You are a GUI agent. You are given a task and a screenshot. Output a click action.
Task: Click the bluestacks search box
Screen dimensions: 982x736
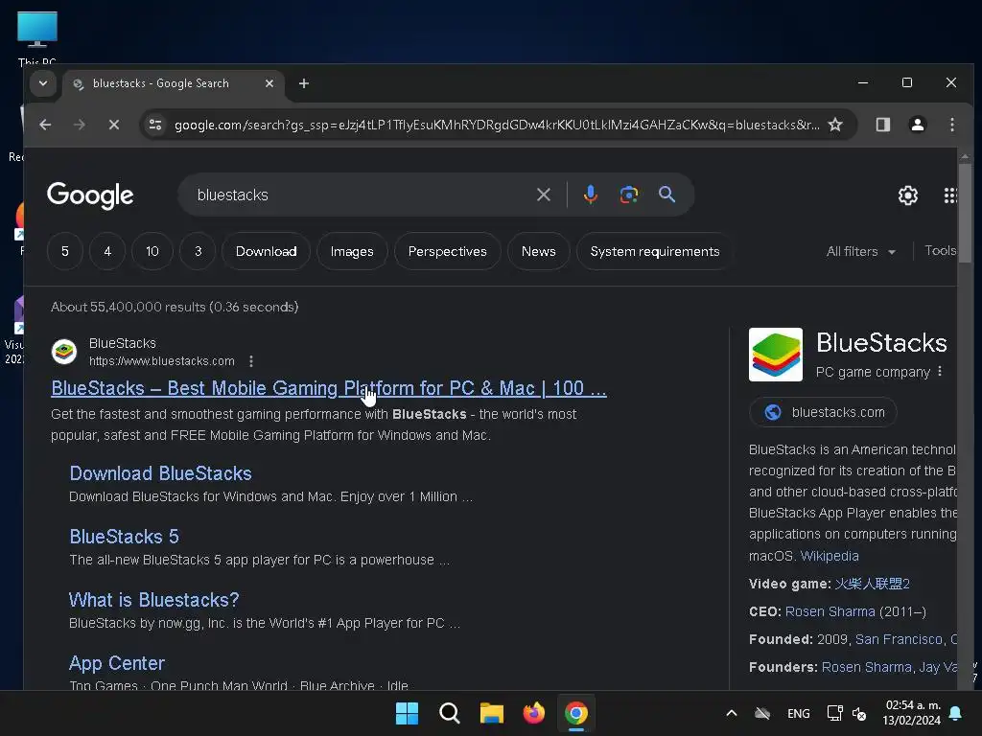[x=357, y=195]
